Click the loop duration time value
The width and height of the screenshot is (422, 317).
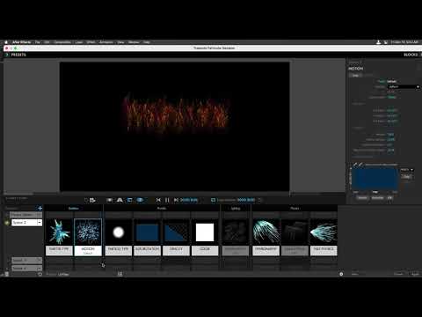click(x=246, y=200)
